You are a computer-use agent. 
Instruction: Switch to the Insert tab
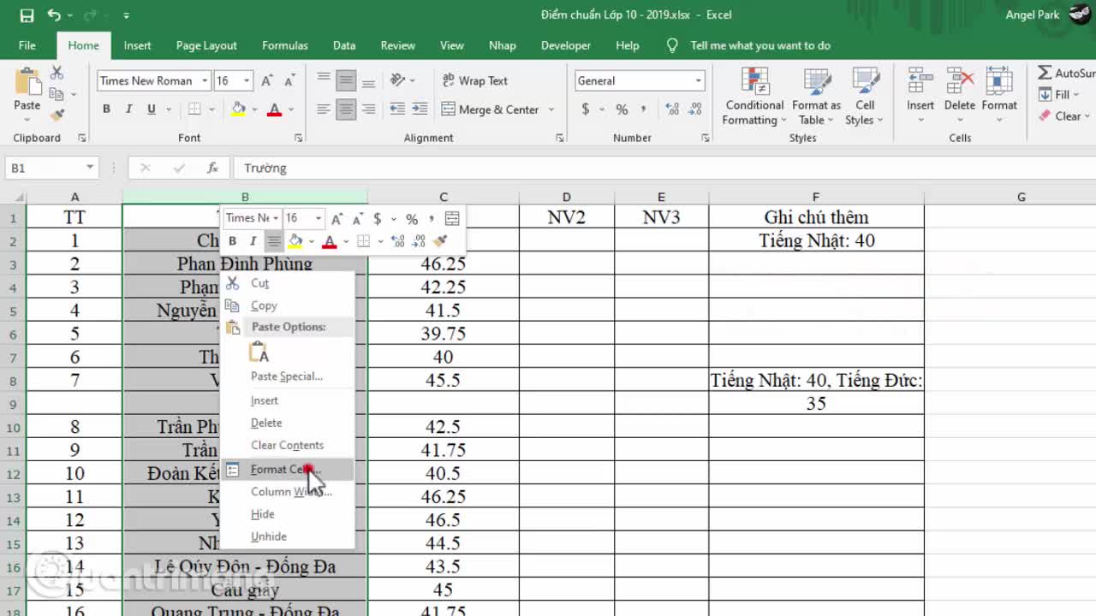click(x=137, y=45)
